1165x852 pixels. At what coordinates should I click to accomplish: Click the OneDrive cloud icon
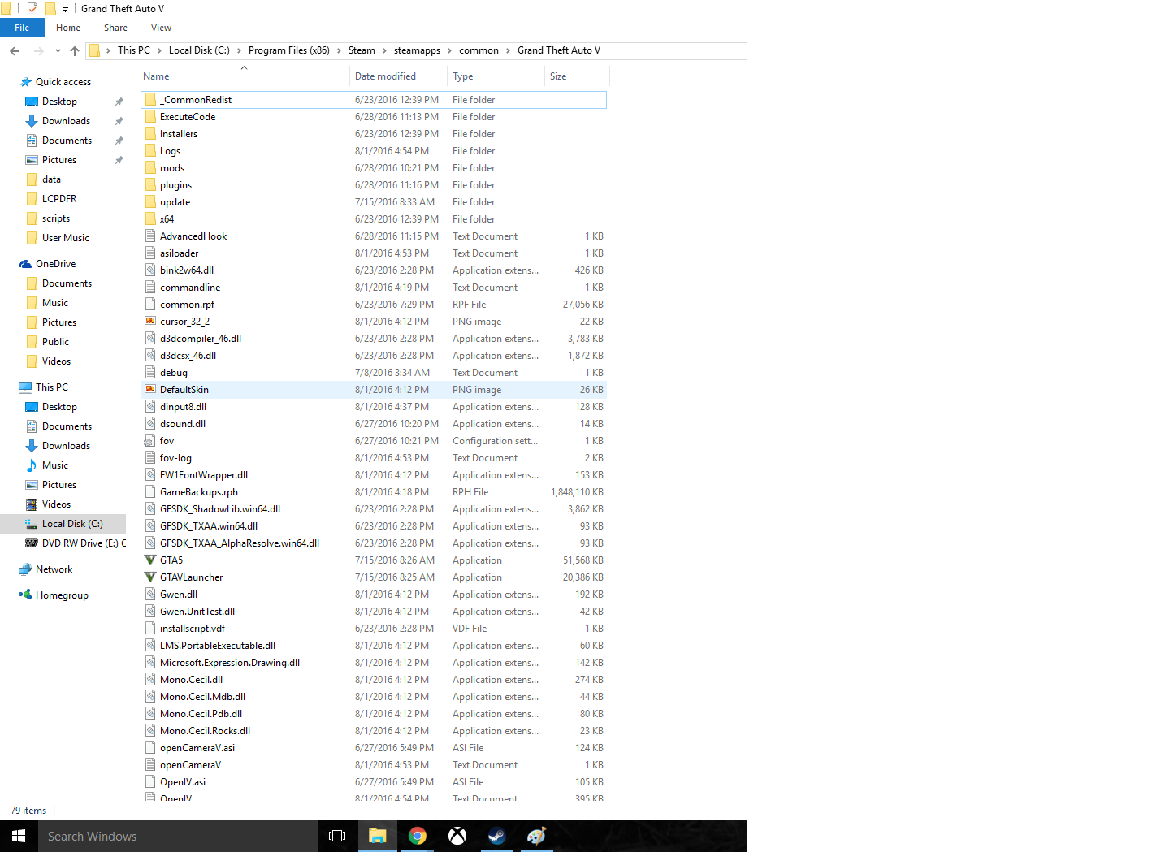[x=25, y=264]
